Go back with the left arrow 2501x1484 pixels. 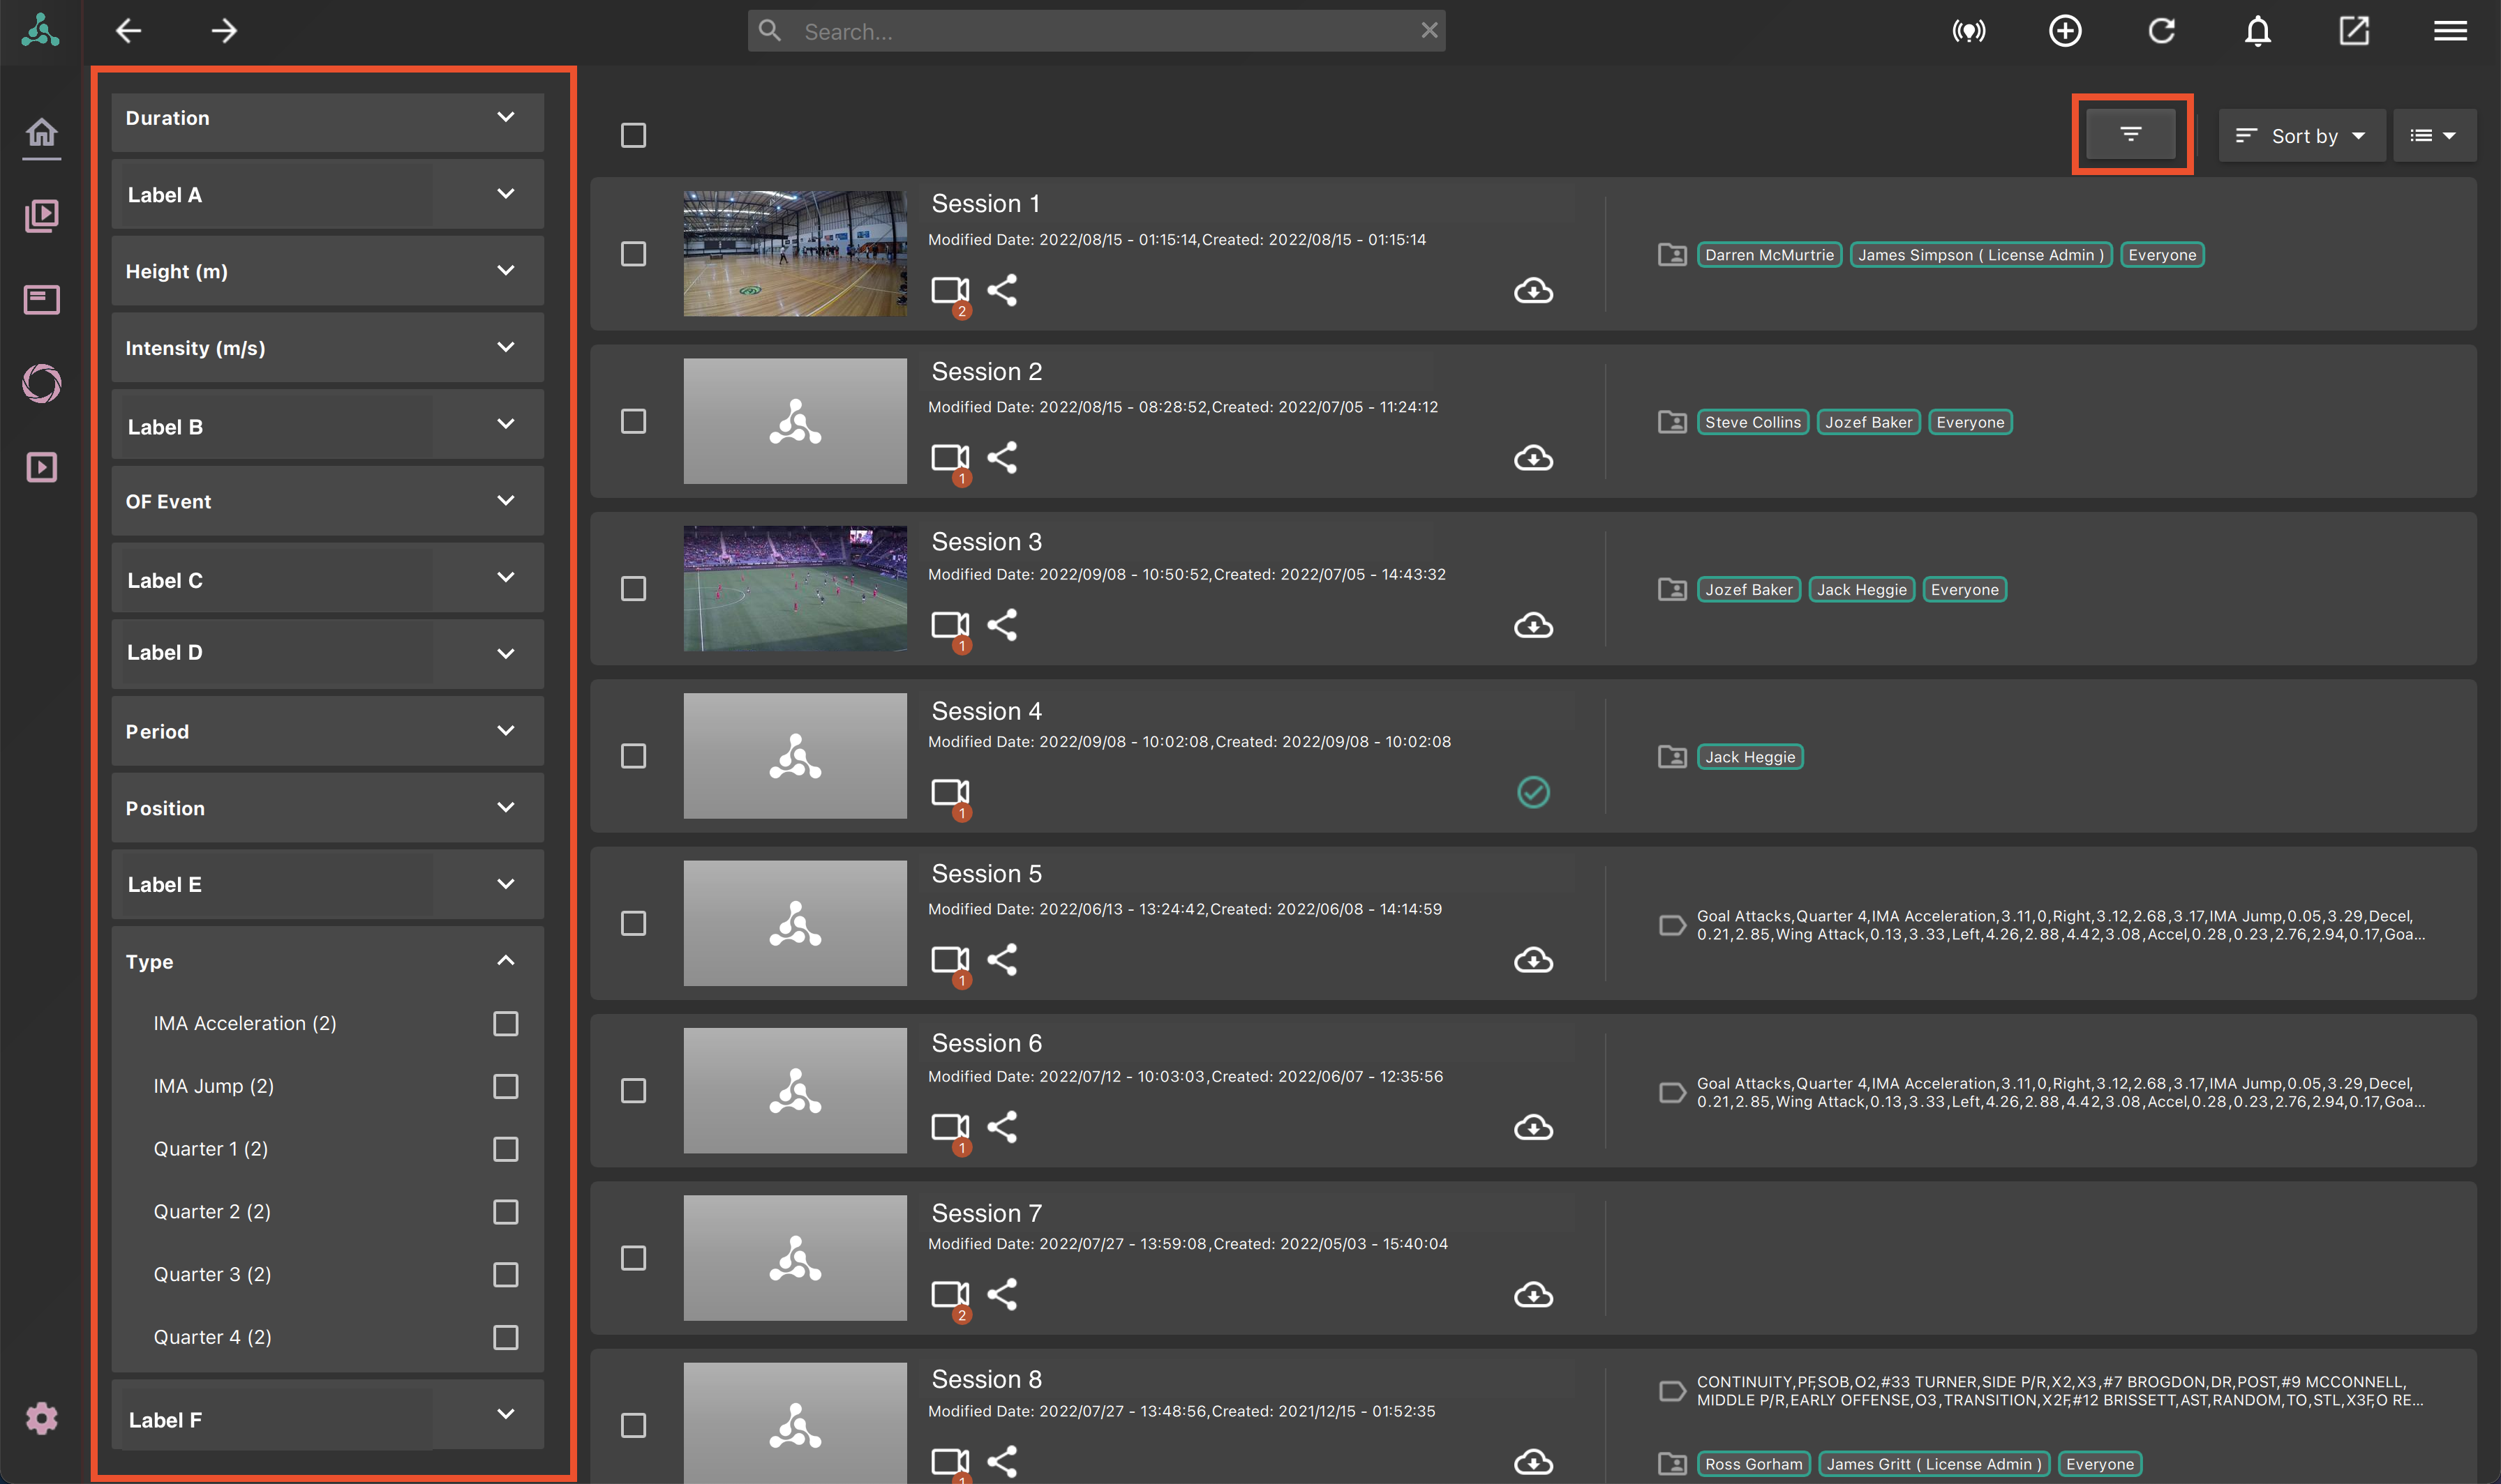(128, 31)
